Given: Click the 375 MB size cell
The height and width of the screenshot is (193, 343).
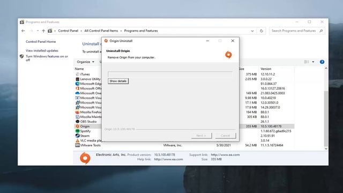Looking at the screenshot, I should click(x=251, y=74).
